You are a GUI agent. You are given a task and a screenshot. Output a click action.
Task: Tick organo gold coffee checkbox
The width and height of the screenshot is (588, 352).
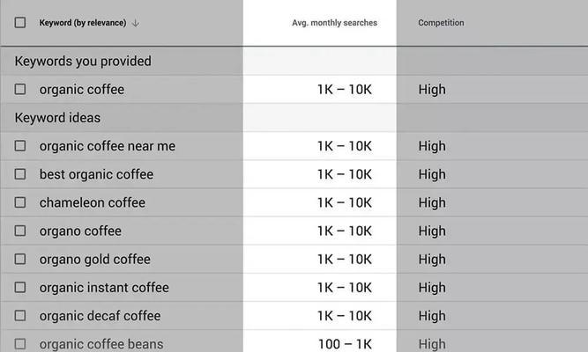20,259
